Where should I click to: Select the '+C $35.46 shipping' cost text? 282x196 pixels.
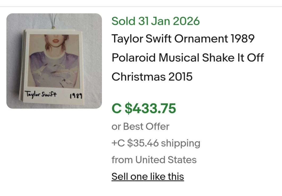pos(156,143)
